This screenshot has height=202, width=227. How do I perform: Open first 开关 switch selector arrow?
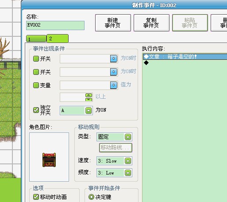click(x=114, y=58)
